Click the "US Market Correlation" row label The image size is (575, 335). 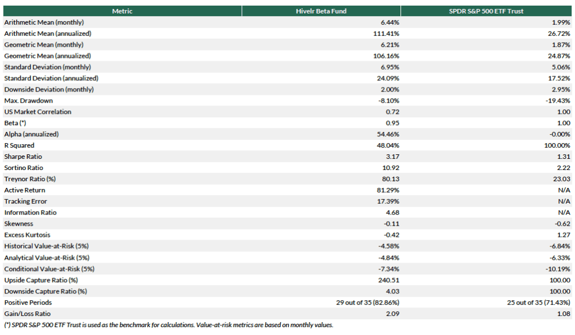coord(38,112)
